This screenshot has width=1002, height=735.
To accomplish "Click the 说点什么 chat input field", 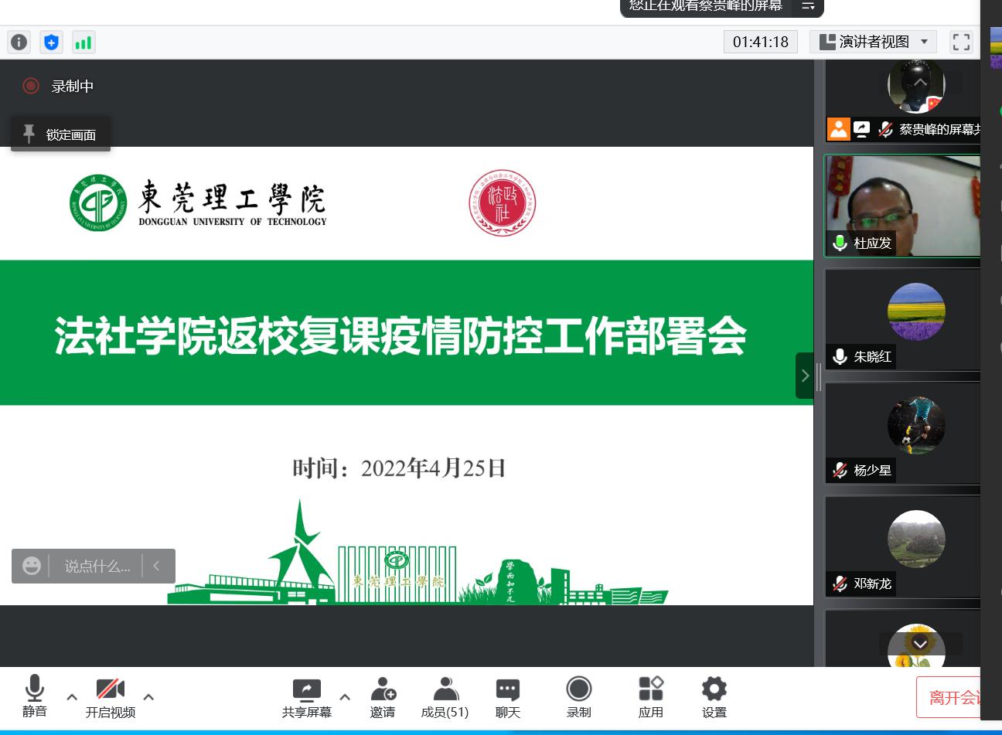I will coord(97,567).
